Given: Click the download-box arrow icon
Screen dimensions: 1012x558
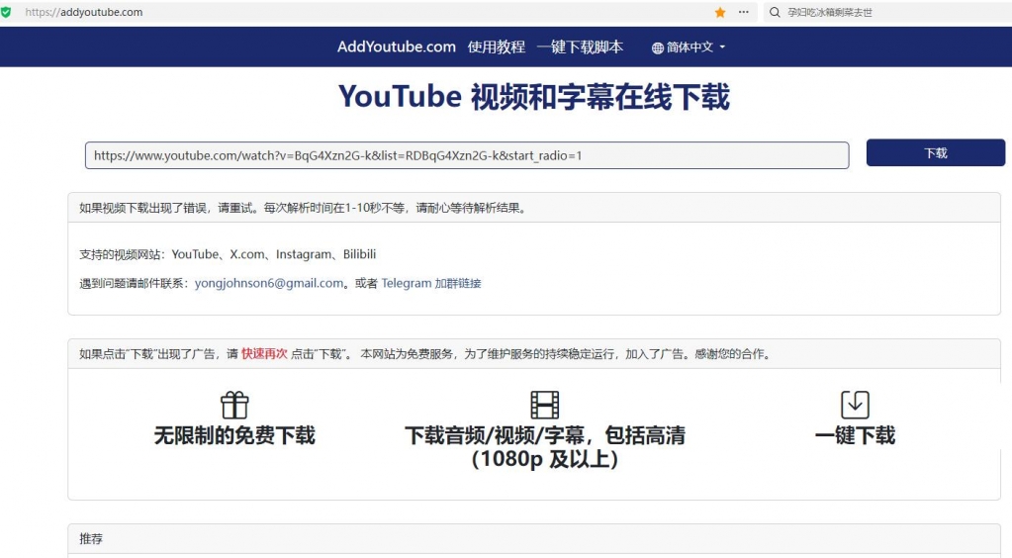Looking at the screenshot, I should tap(855, 405).
